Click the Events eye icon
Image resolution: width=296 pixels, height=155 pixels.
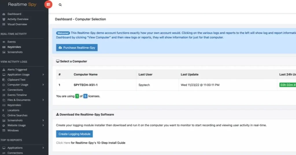(x=3, y=42)
